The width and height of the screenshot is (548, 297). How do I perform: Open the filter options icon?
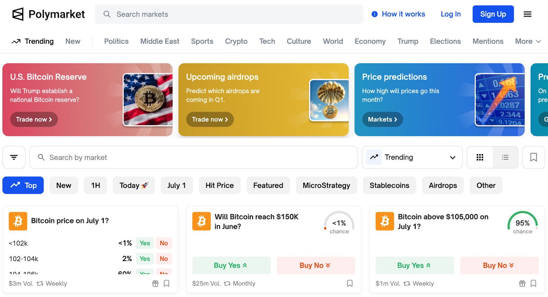click(14, 157)
